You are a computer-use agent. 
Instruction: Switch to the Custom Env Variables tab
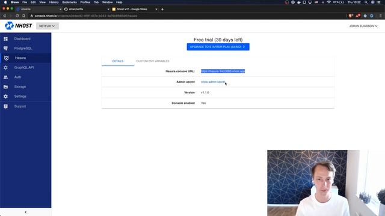153,61
